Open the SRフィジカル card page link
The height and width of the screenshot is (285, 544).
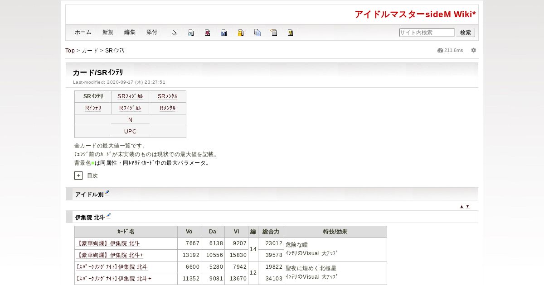point(130,96)
